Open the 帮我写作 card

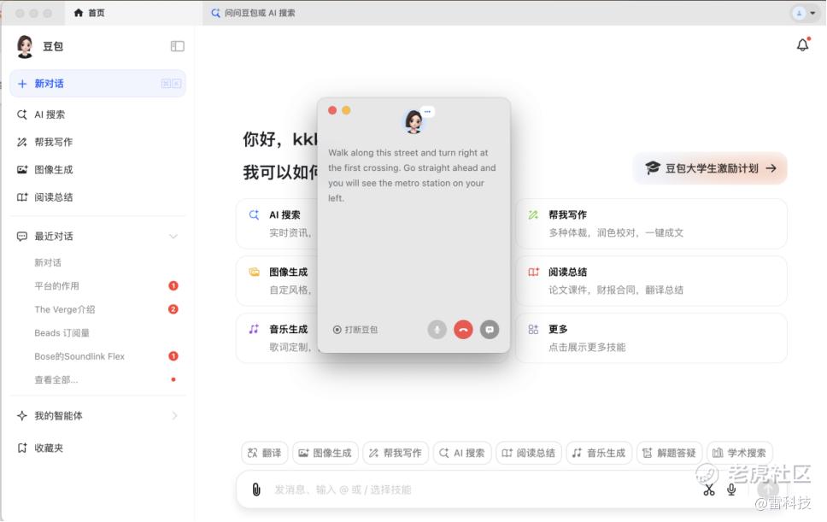point(651,224)
